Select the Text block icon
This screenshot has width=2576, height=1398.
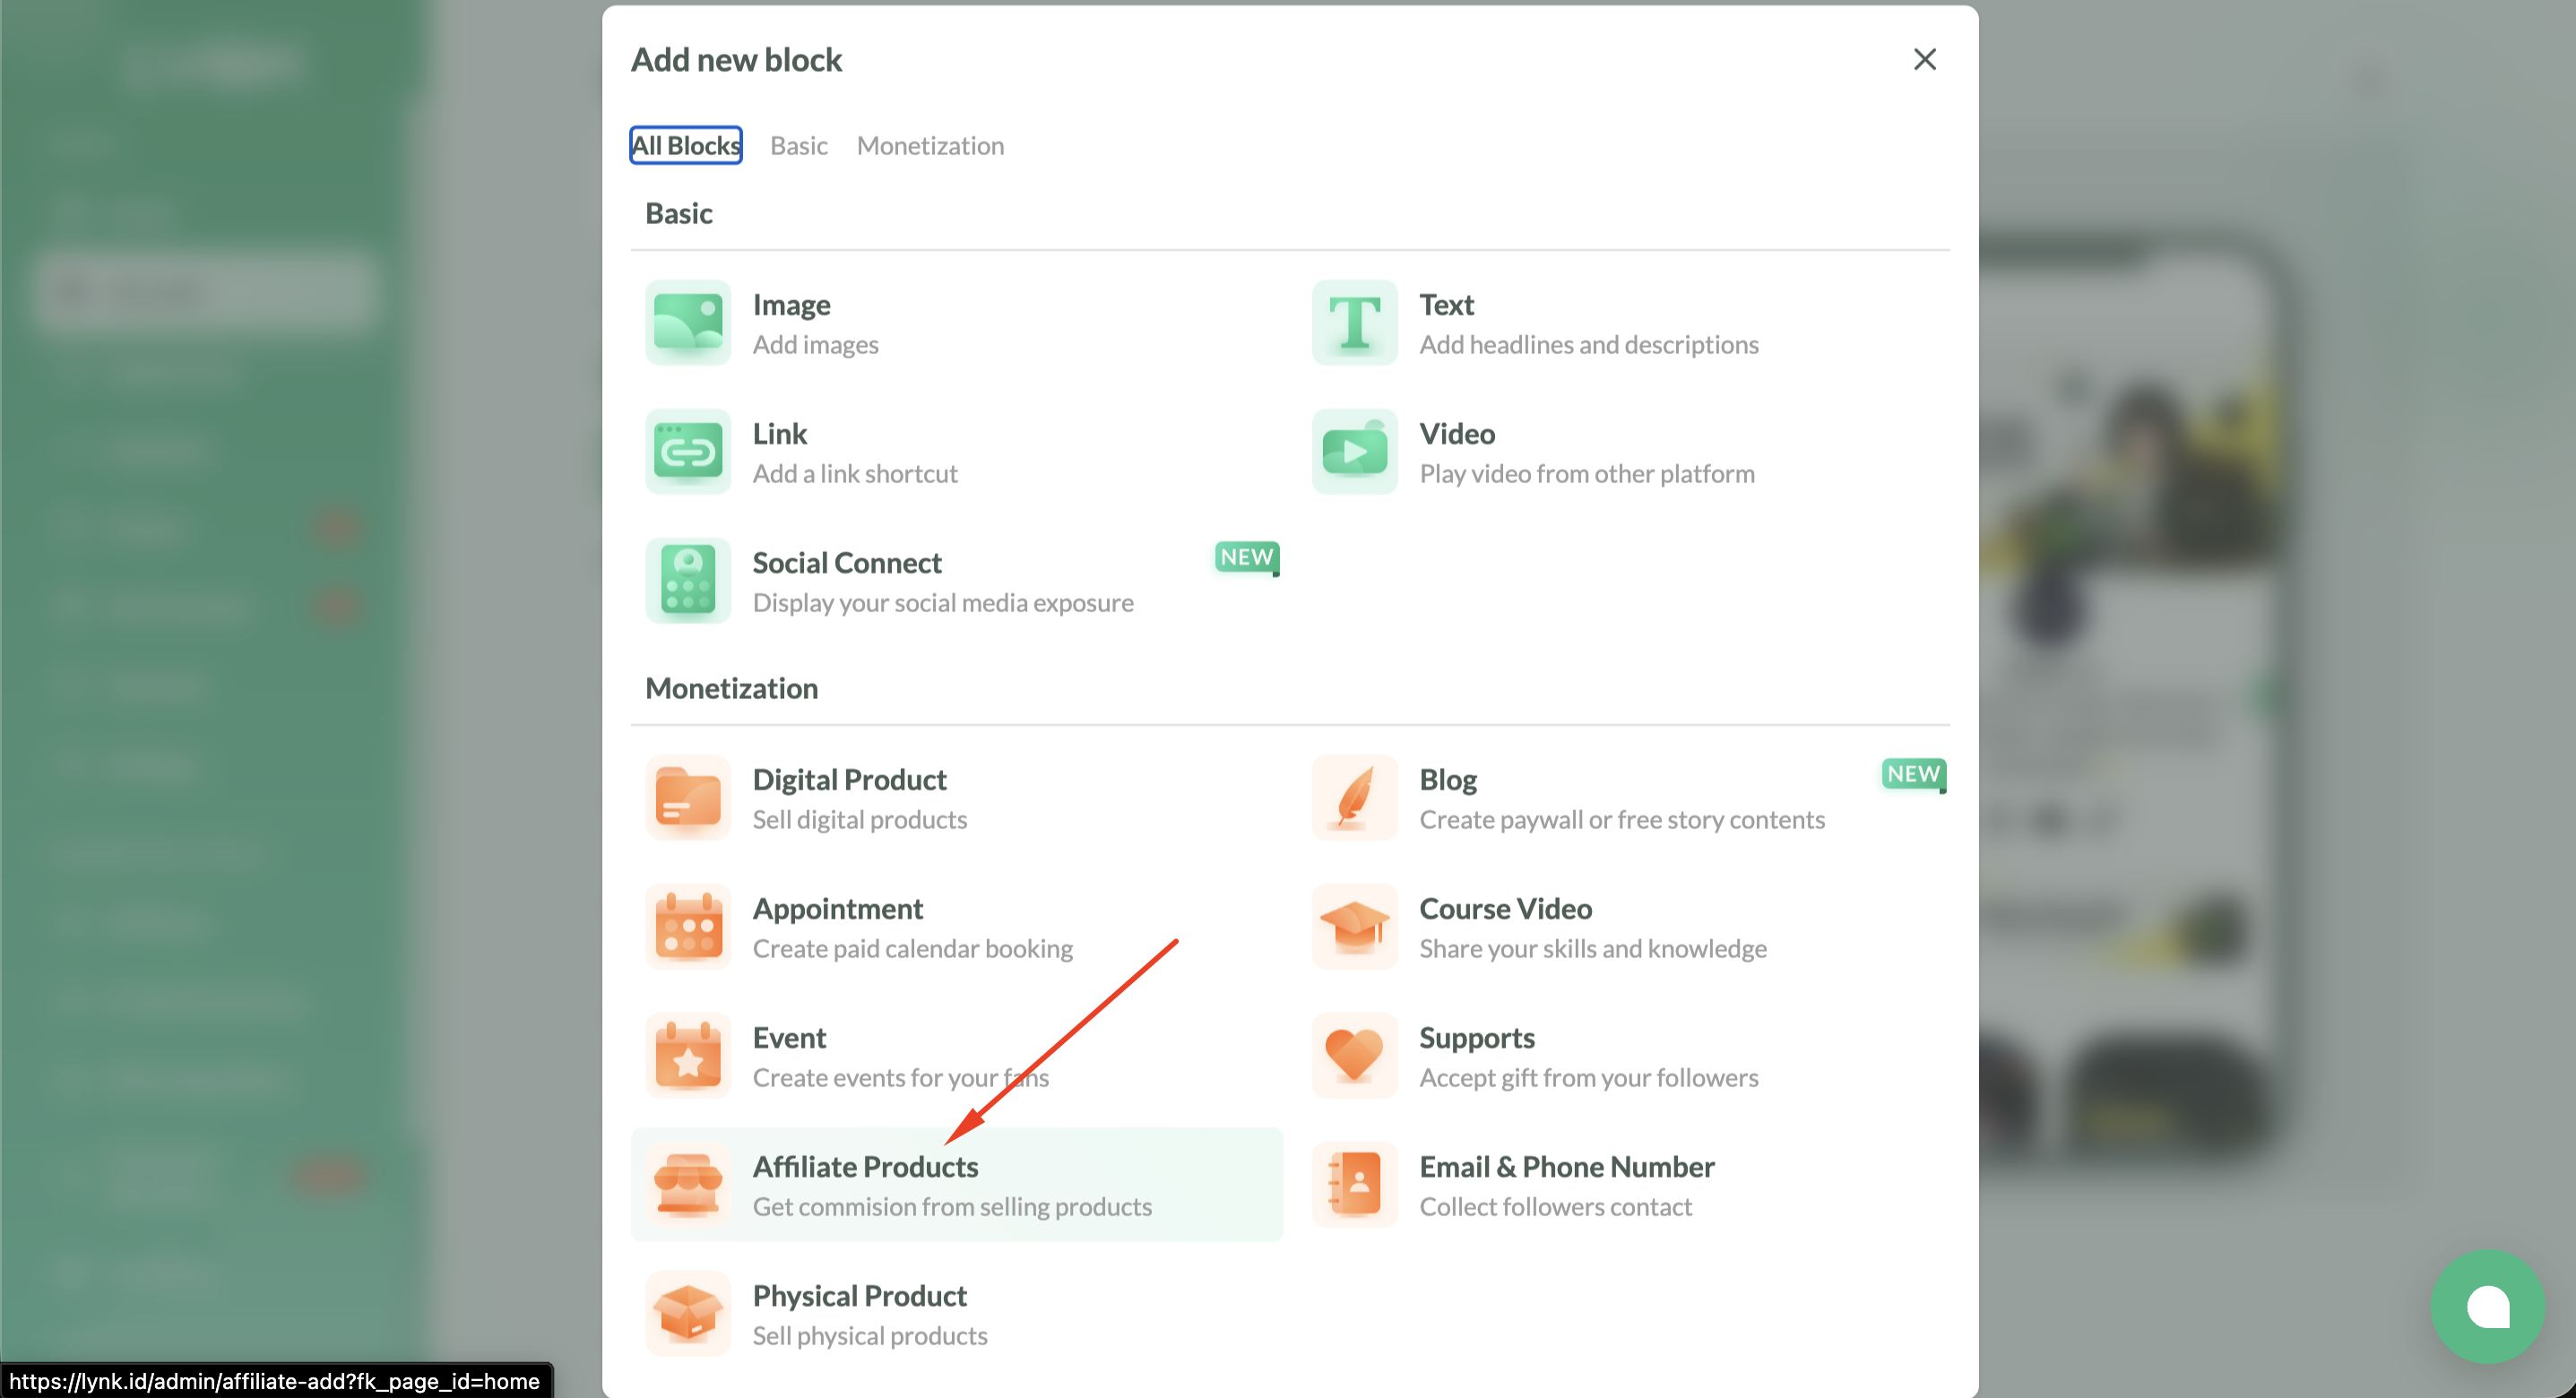[1354, 323]
